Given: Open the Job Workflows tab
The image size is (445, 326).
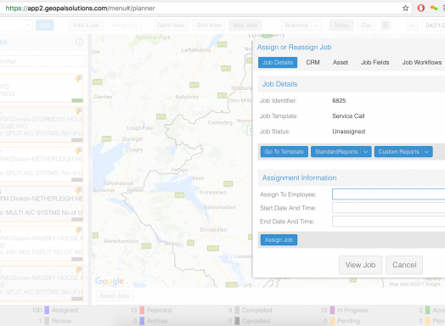Looking at the screenshot, I should pos(422,63).
